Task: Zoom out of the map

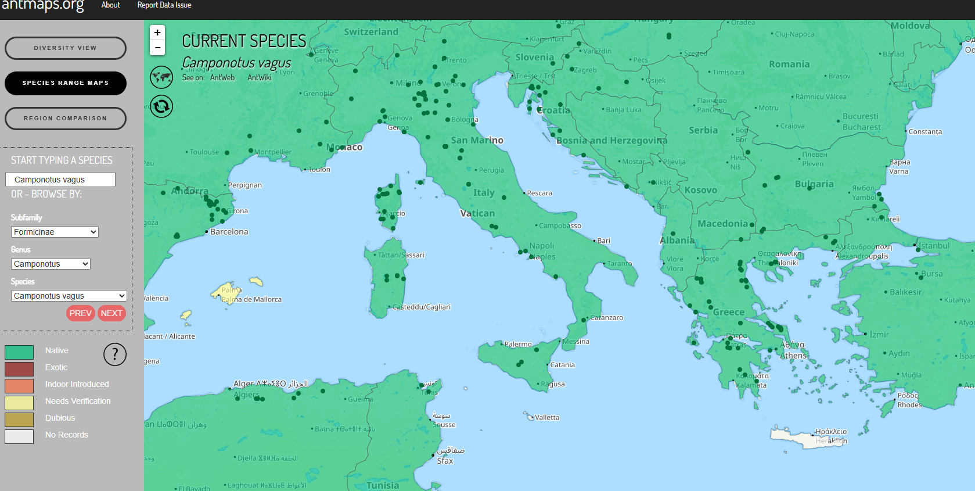Action: (157, 48)
